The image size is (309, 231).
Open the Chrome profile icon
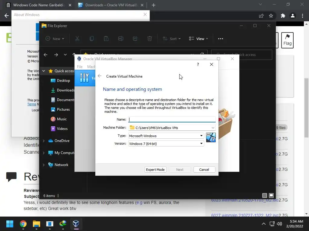click(x=293, y=16)
